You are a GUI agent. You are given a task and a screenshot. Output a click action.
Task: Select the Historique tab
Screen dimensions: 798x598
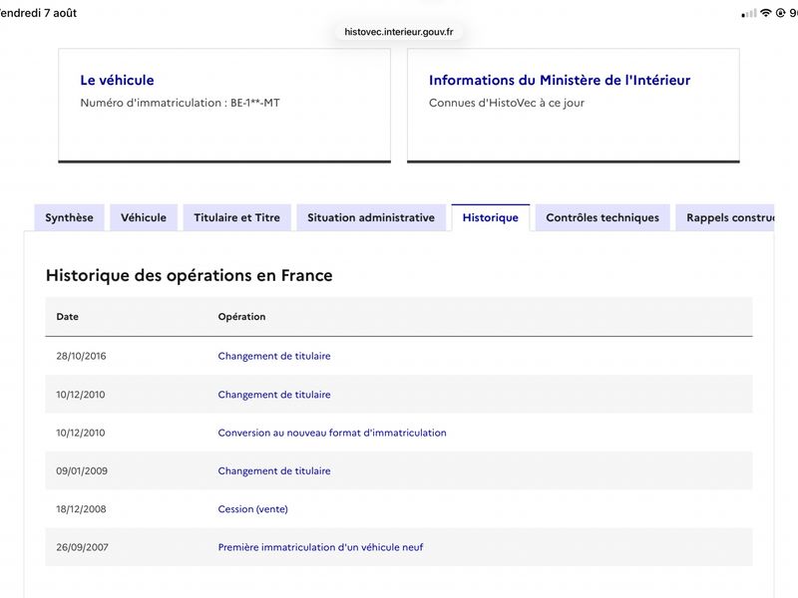click(x=491, y=217)
